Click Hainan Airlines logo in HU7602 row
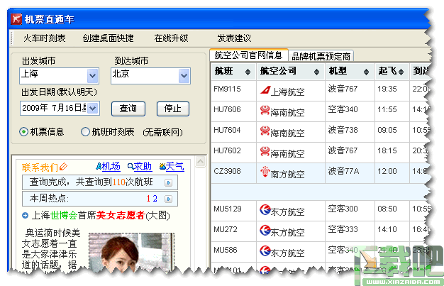Screen dimensions: 444x286 (265, 151)
